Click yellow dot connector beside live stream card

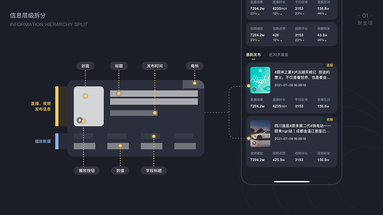point(249,86)
